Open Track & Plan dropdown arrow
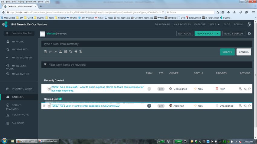257x144 pixels. pyautogui.click(x=218, y=33)
